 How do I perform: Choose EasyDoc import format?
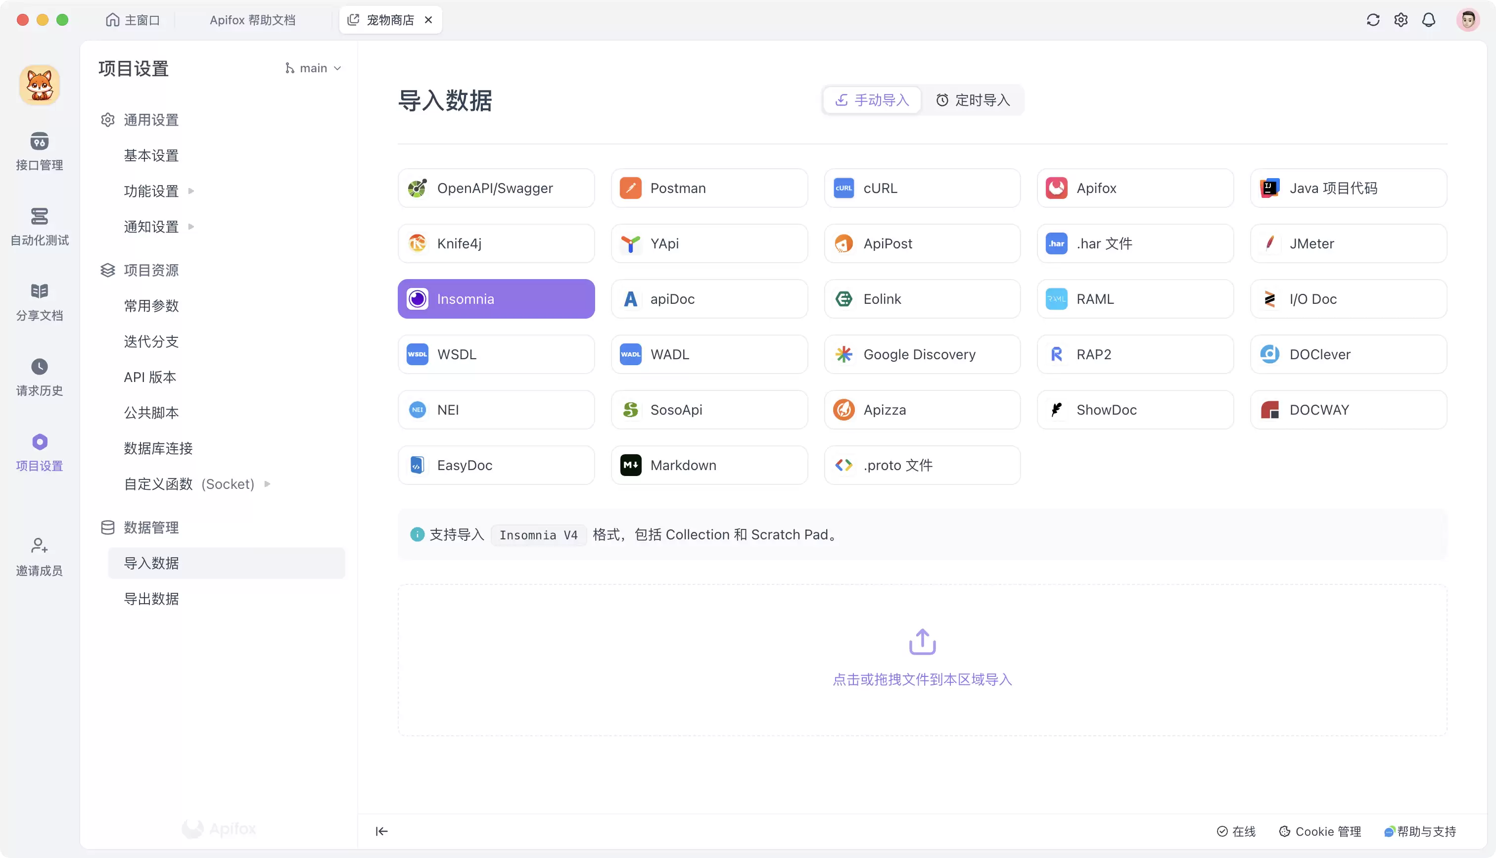[496, 465]
